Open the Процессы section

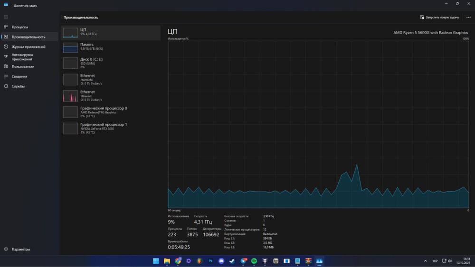point(29,27)
